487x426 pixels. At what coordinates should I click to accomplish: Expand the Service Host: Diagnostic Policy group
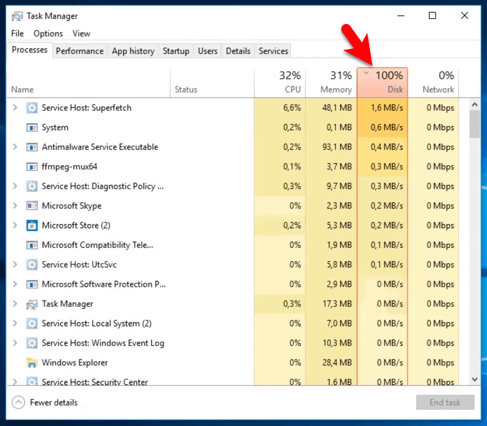15,186
